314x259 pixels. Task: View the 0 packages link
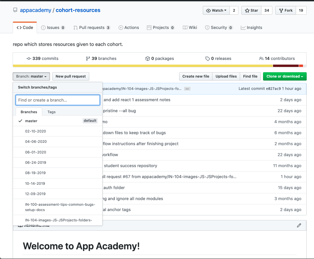[x=159, y=59]
